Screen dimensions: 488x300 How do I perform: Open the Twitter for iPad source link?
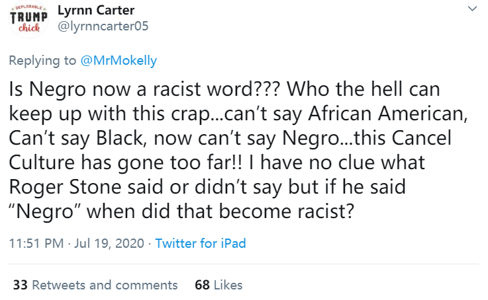[201, 243]
